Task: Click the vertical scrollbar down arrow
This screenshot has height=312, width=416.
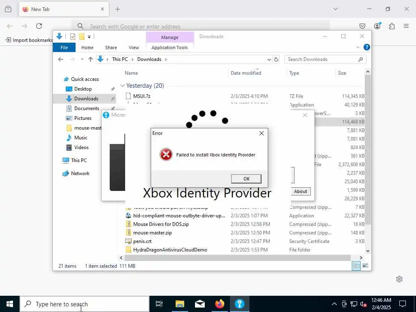Action: tap(368, 251)
